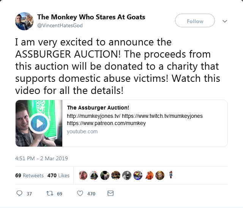
Task: Click the Follow button
Action: 195,20
